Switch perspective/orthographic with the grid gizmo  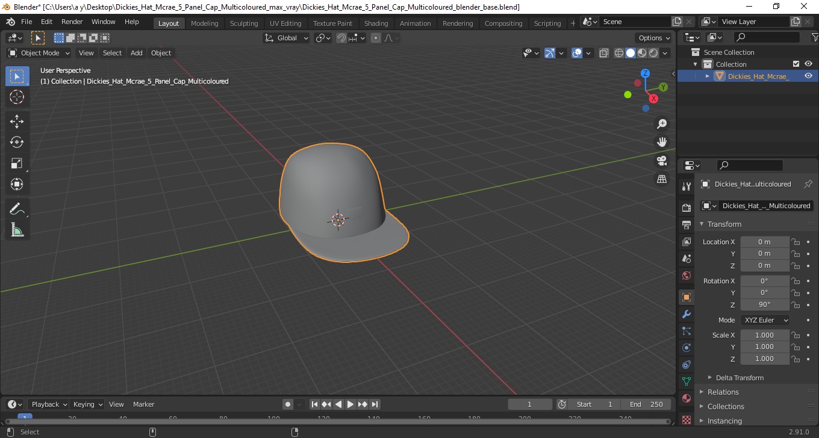[x=662, y=179]
